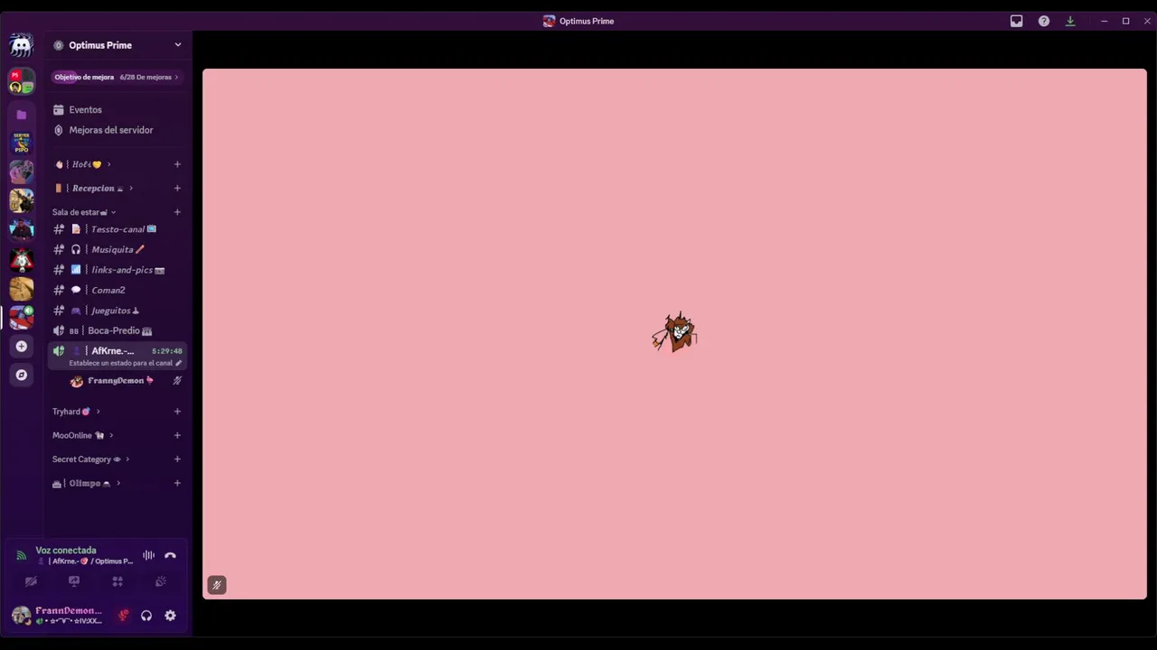Create channel in Recepcion category

pos(177,189)
